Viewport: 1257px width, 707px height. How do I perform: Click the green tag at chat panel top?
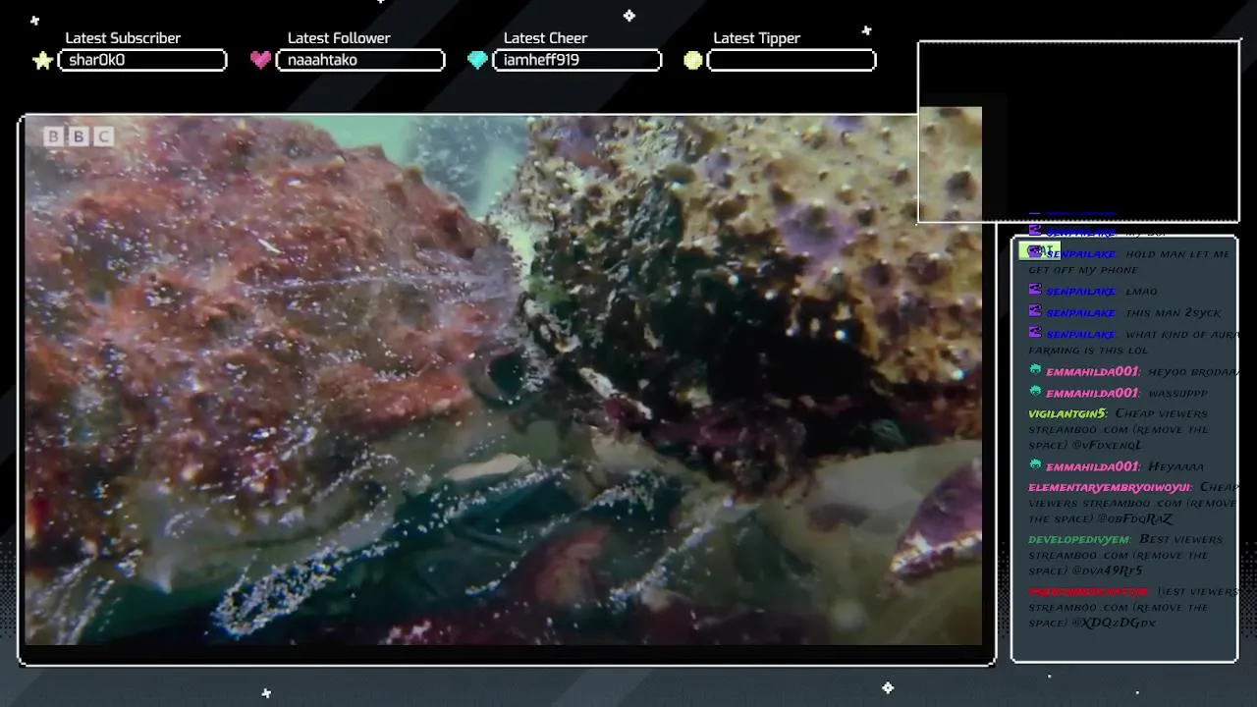pyautogui.click(x=1039, y=250)
